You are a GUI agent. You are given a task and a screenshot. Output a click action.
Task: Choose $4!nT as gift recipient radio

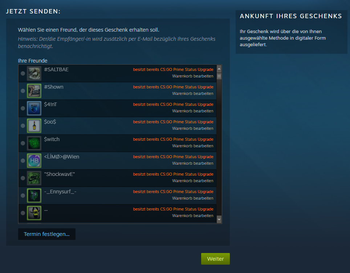point(23,108)
